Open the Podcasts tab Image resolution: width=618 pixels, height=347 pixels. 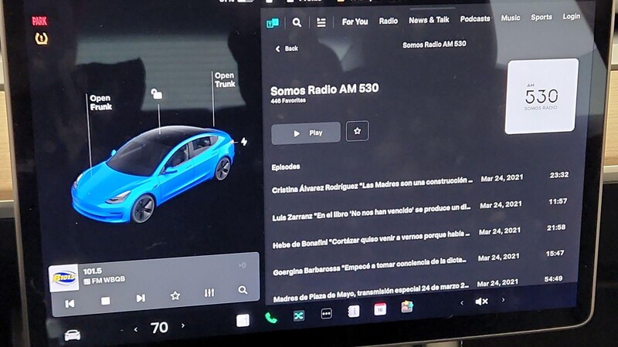[x=475, y=19]
